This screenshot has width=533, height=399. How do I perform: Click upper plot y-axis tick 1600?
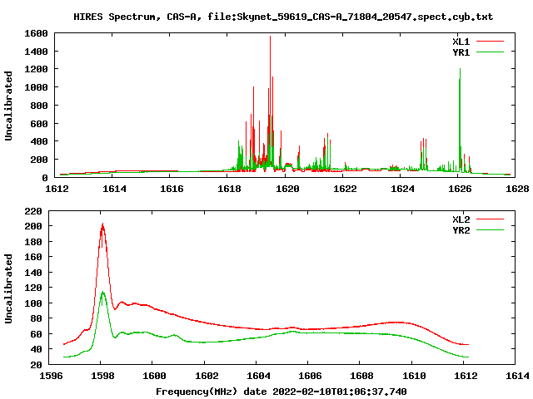[36, 33]
